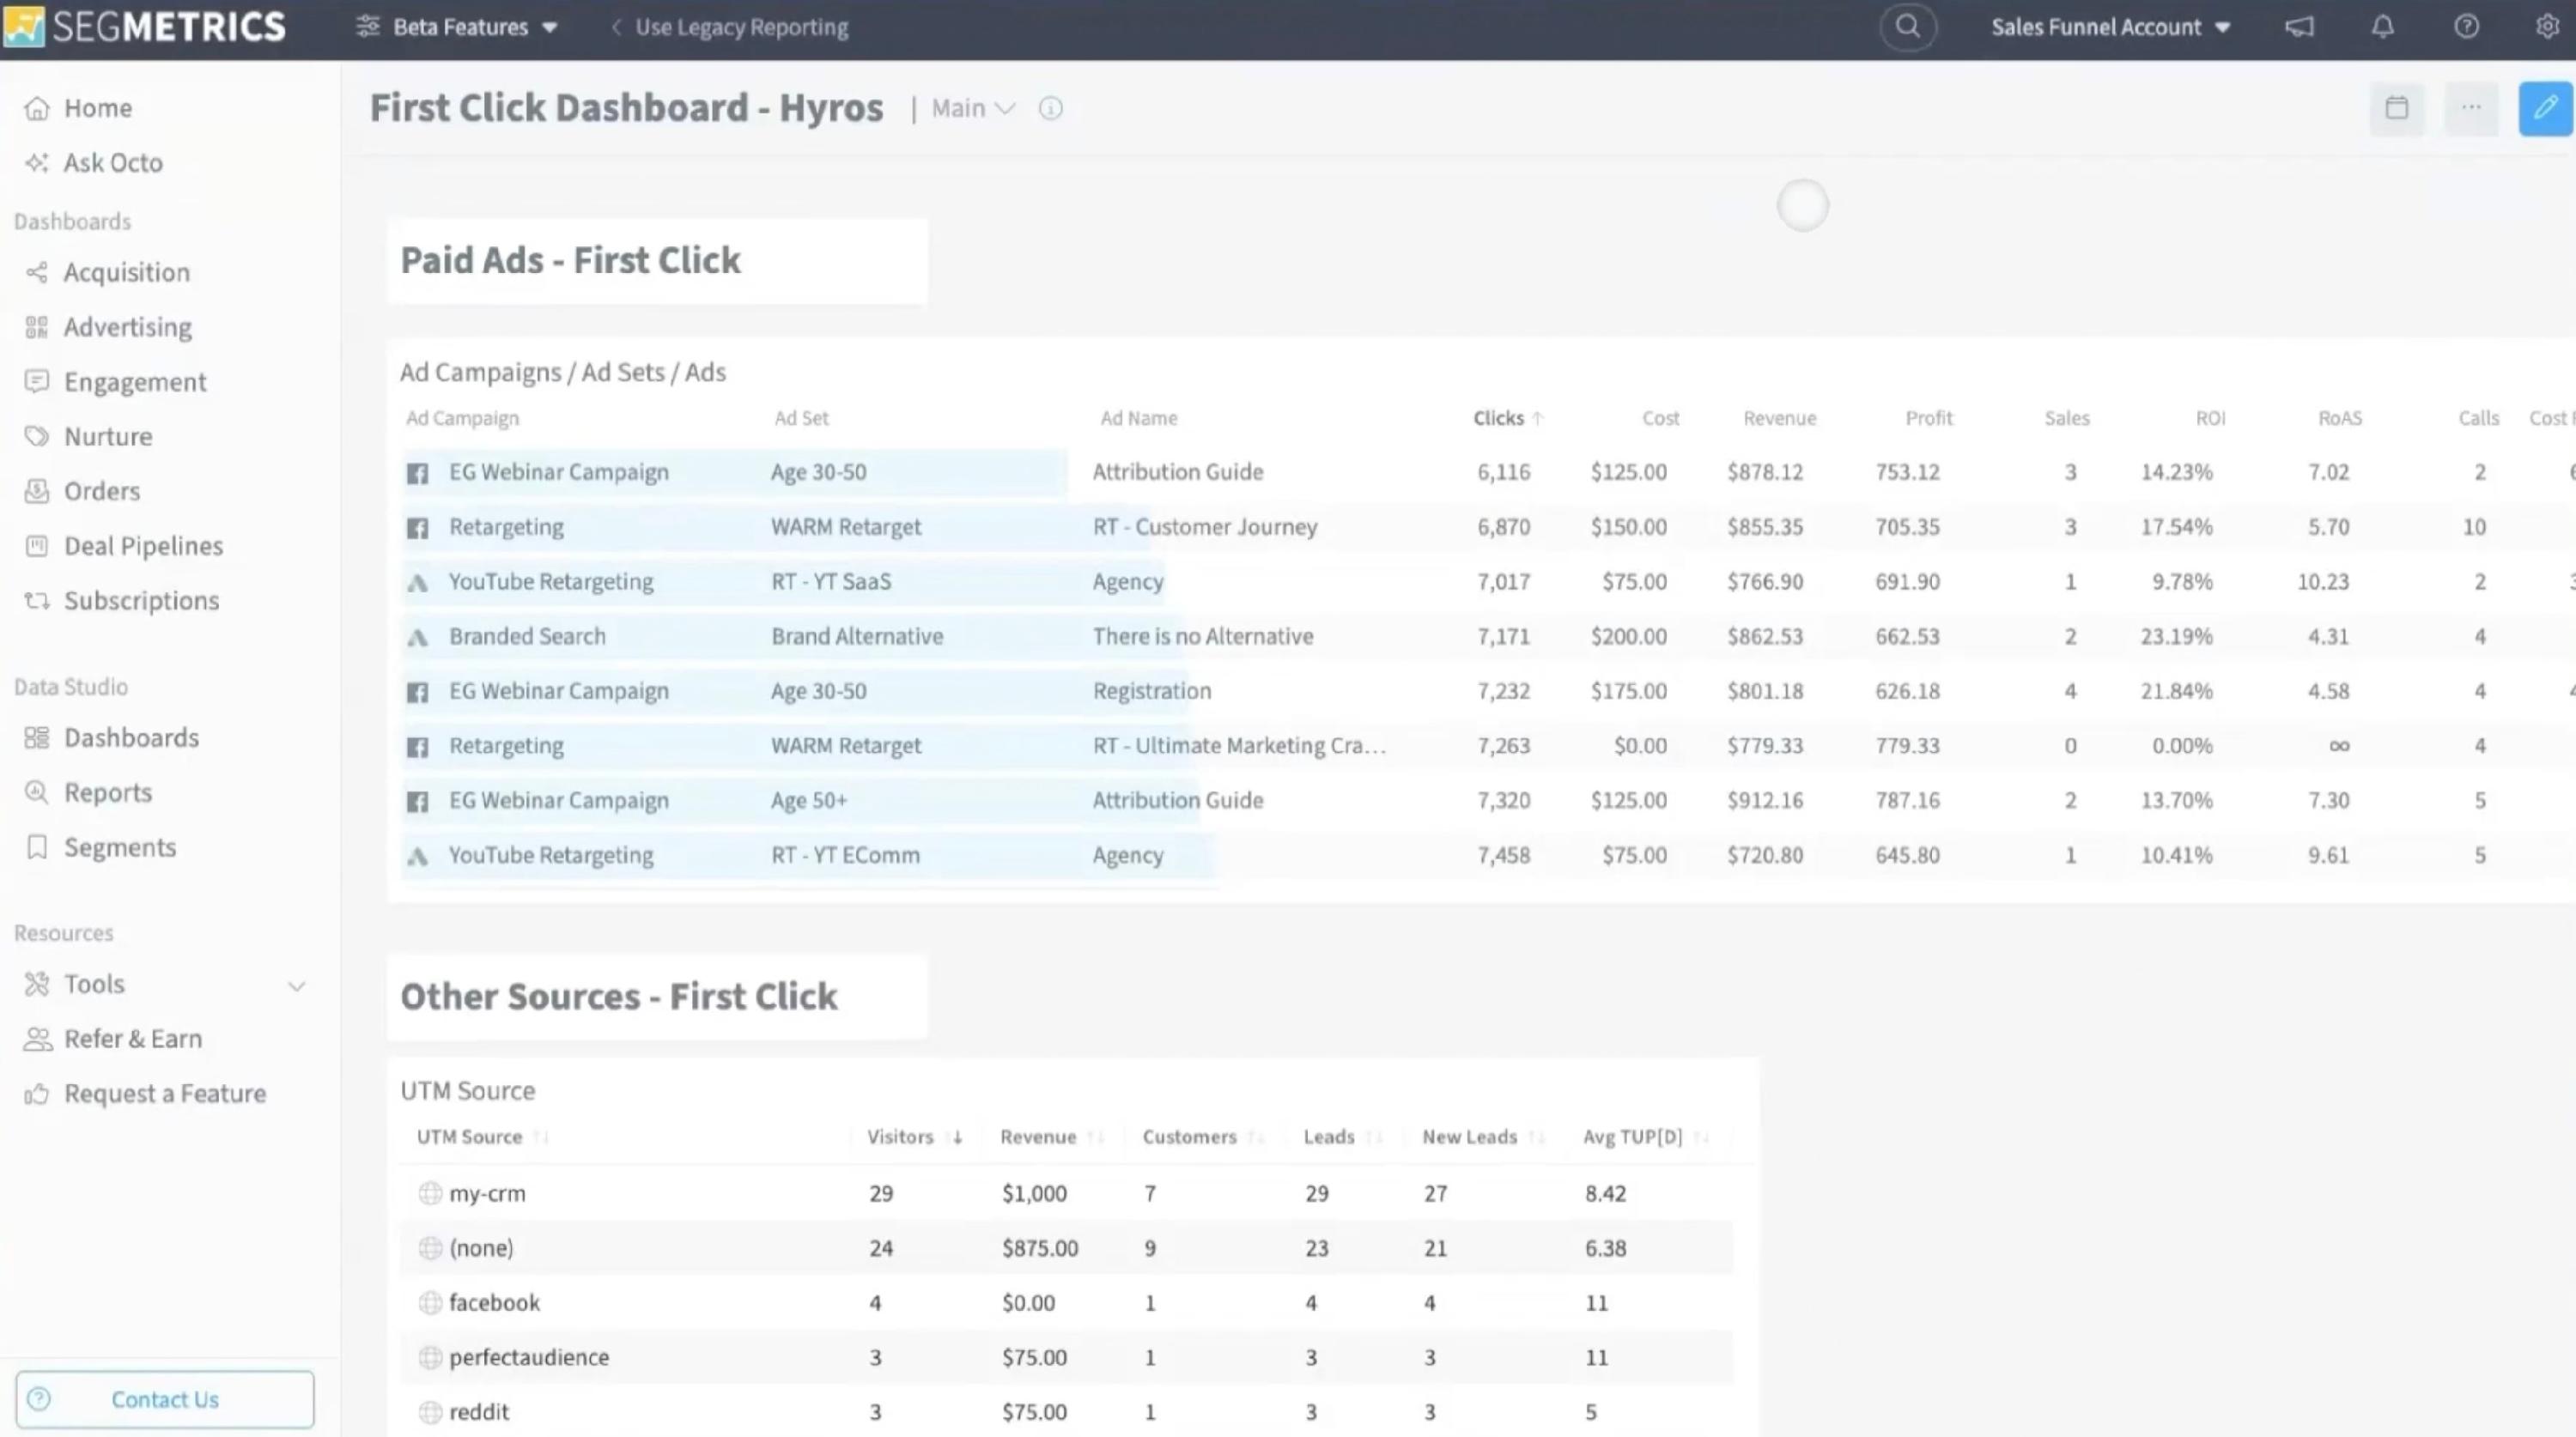The image size is (2576, 1437).
Task: Click the Orders icon in sidebar
Action: pyautogui.click(x=37, y=491)
